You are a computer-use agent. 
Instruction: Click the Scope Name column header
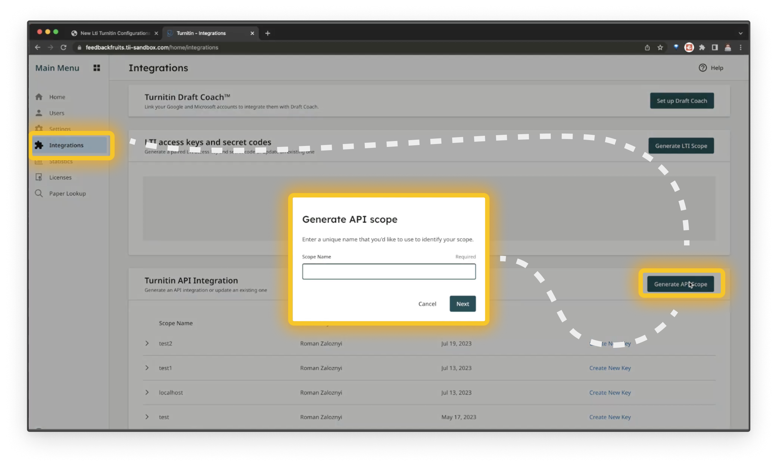(x=176, y=323)
